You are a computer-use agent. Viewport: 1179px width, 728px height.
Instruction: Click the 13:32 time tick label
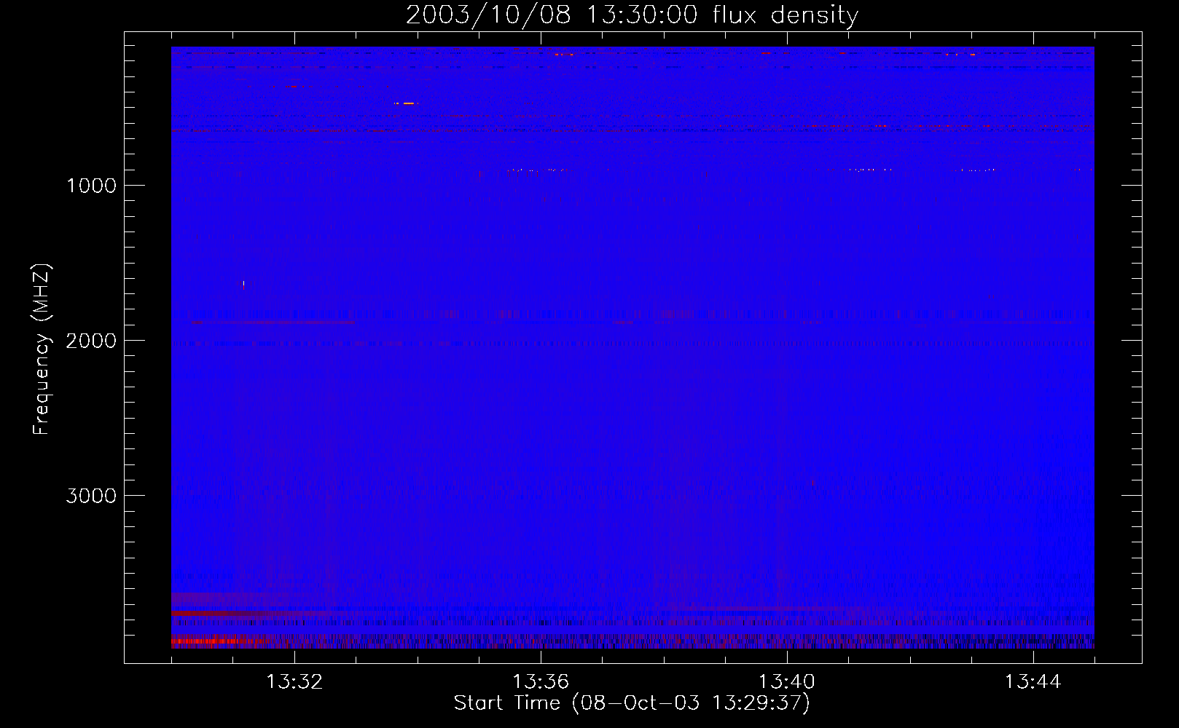coord(294,682)
